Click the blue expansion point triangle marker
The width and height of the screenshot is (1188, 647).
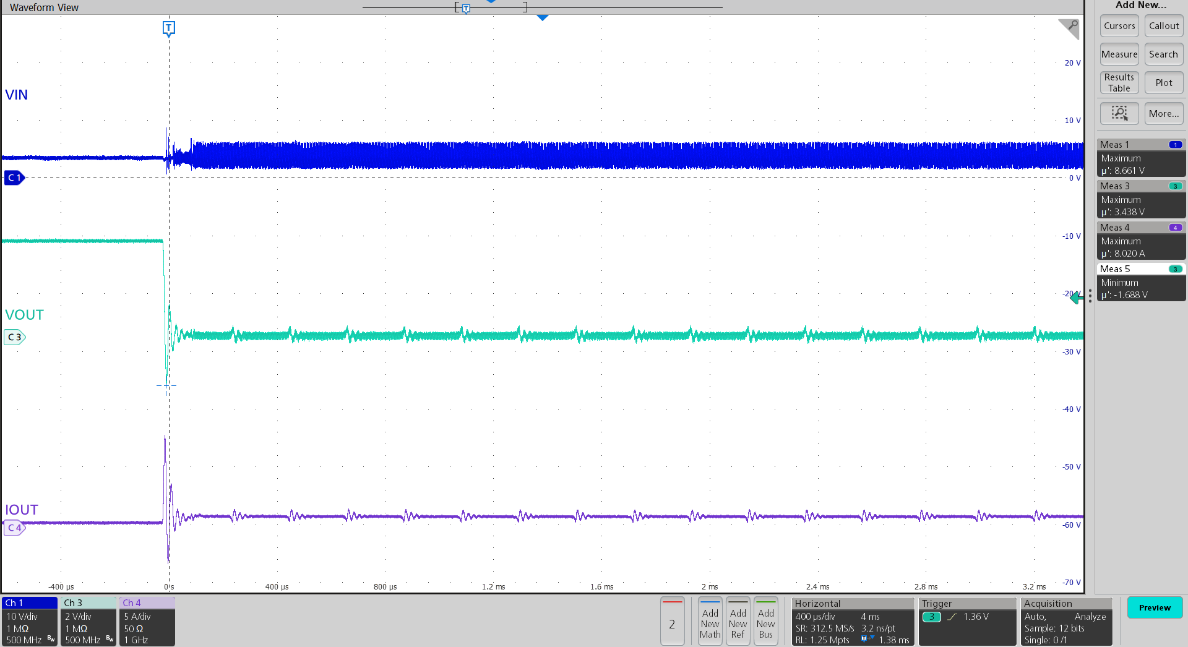click(x=543, y=18)
